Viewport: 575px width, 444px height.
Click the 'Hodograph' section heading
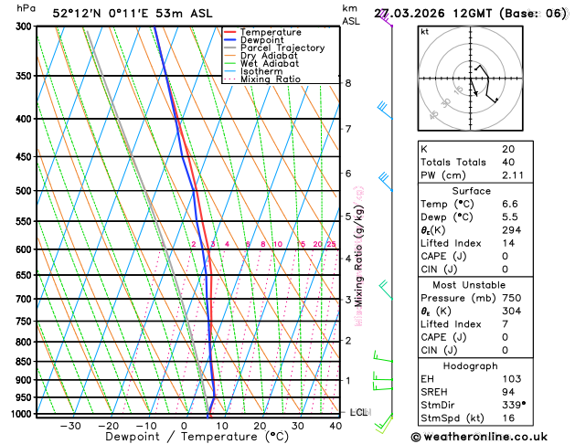pos(471,366)
